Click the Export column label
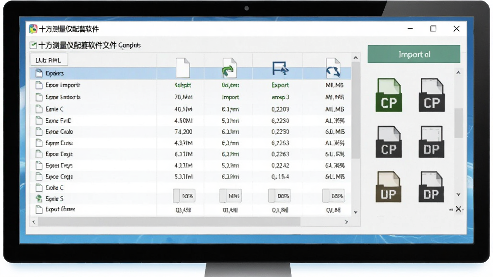Screen dimensions: 493x277 coord(280,85)
